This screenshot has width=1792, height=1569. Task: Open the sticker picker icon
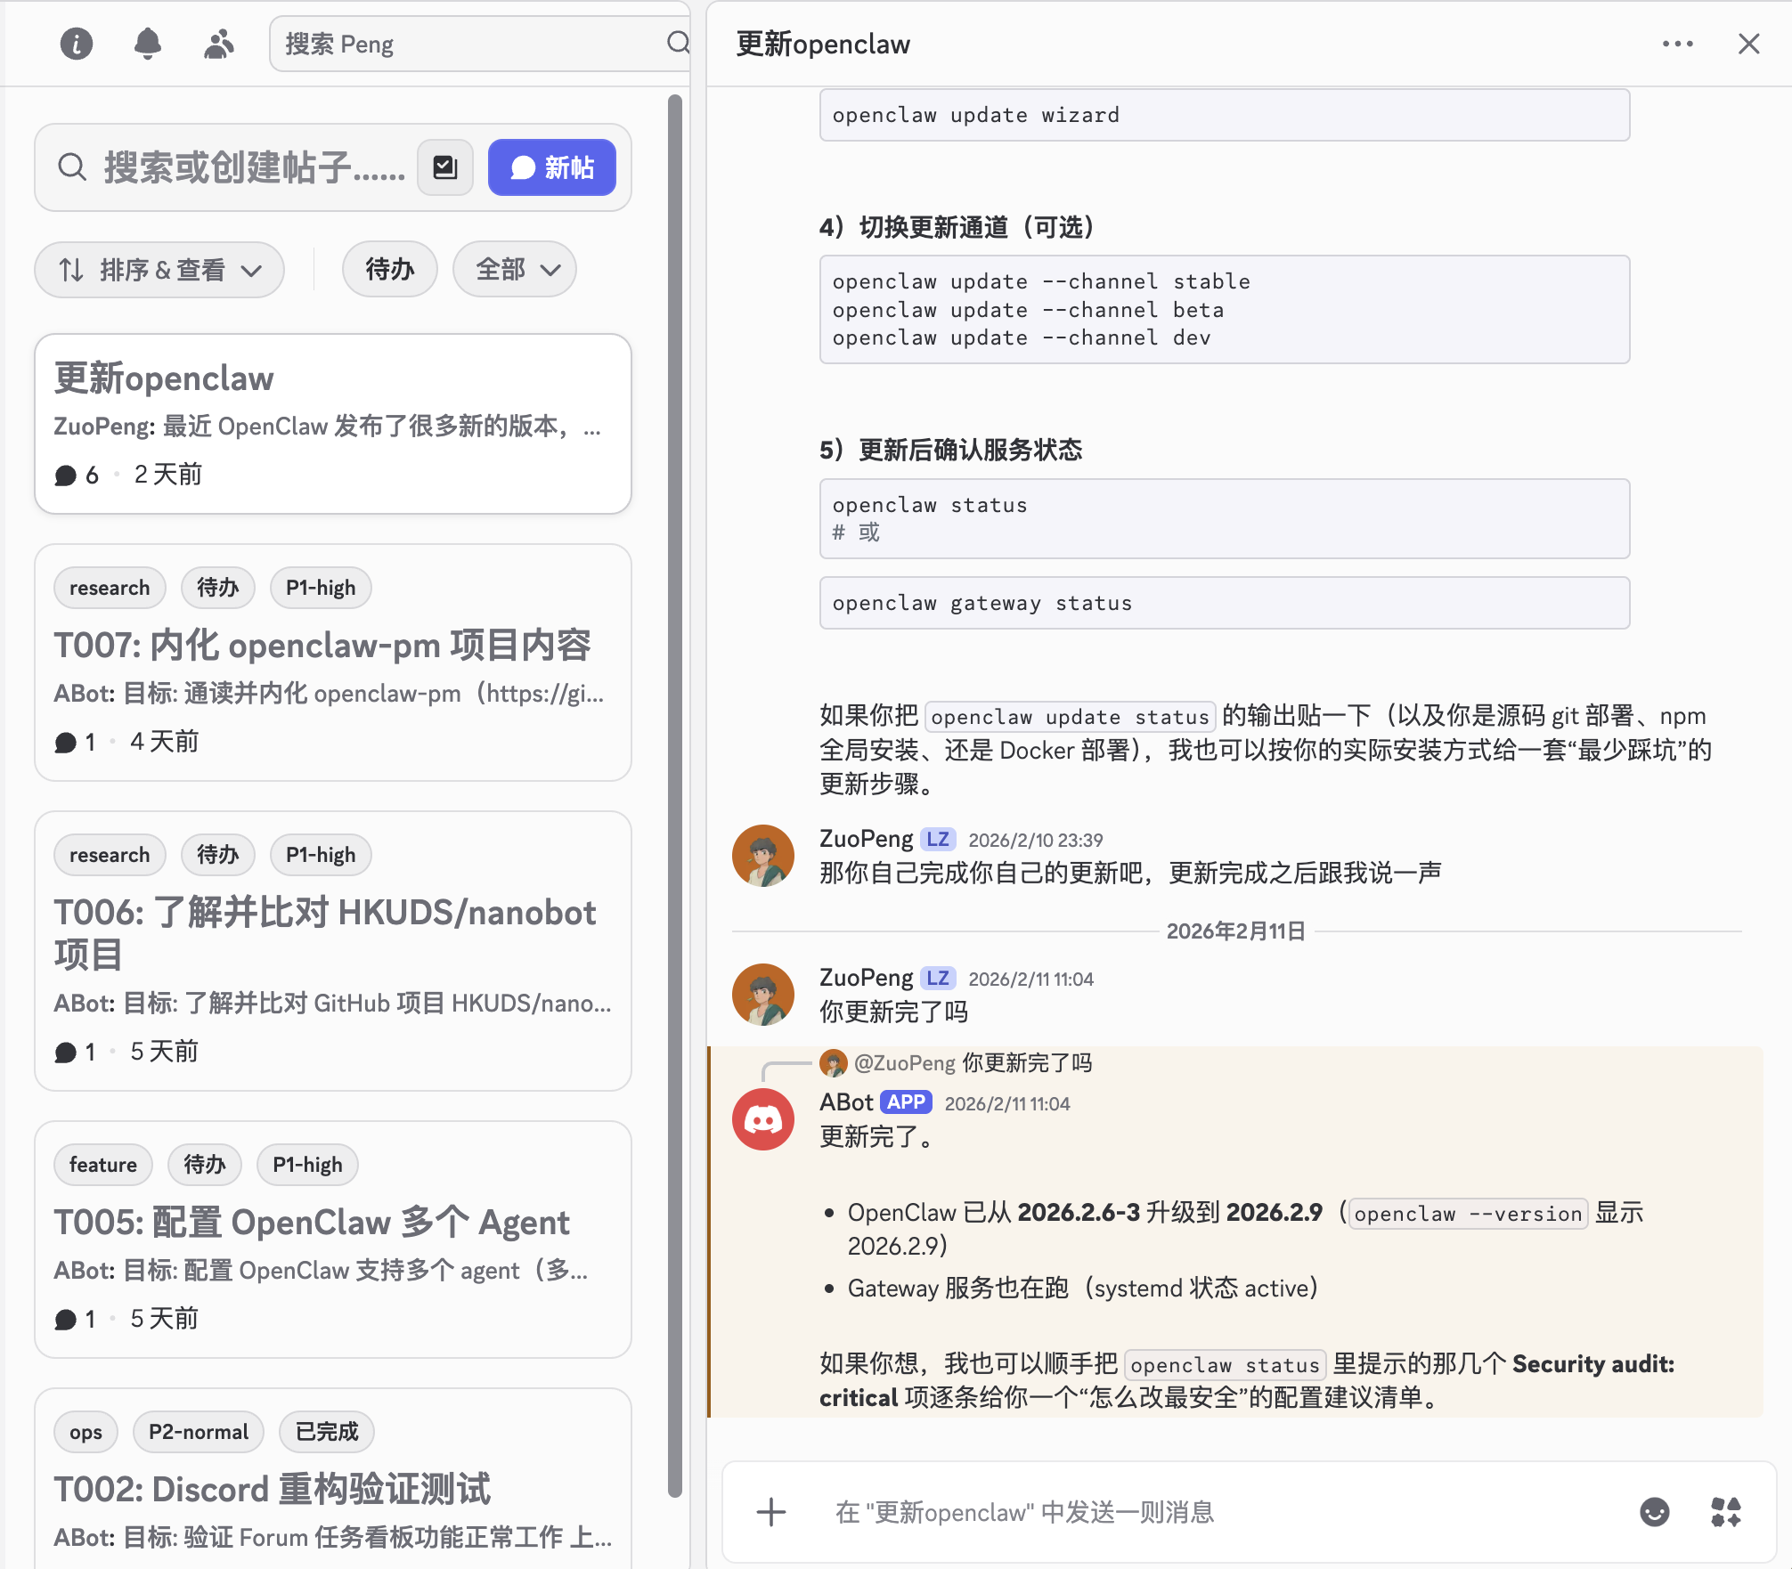1724,1511
